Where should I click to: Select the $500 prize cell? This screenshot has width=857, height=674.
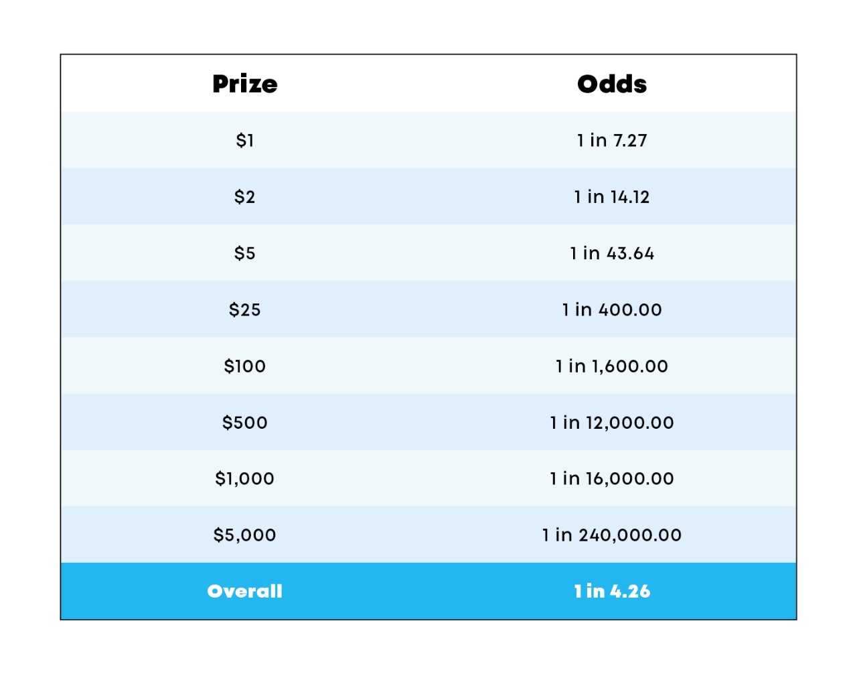pos(245,422)
